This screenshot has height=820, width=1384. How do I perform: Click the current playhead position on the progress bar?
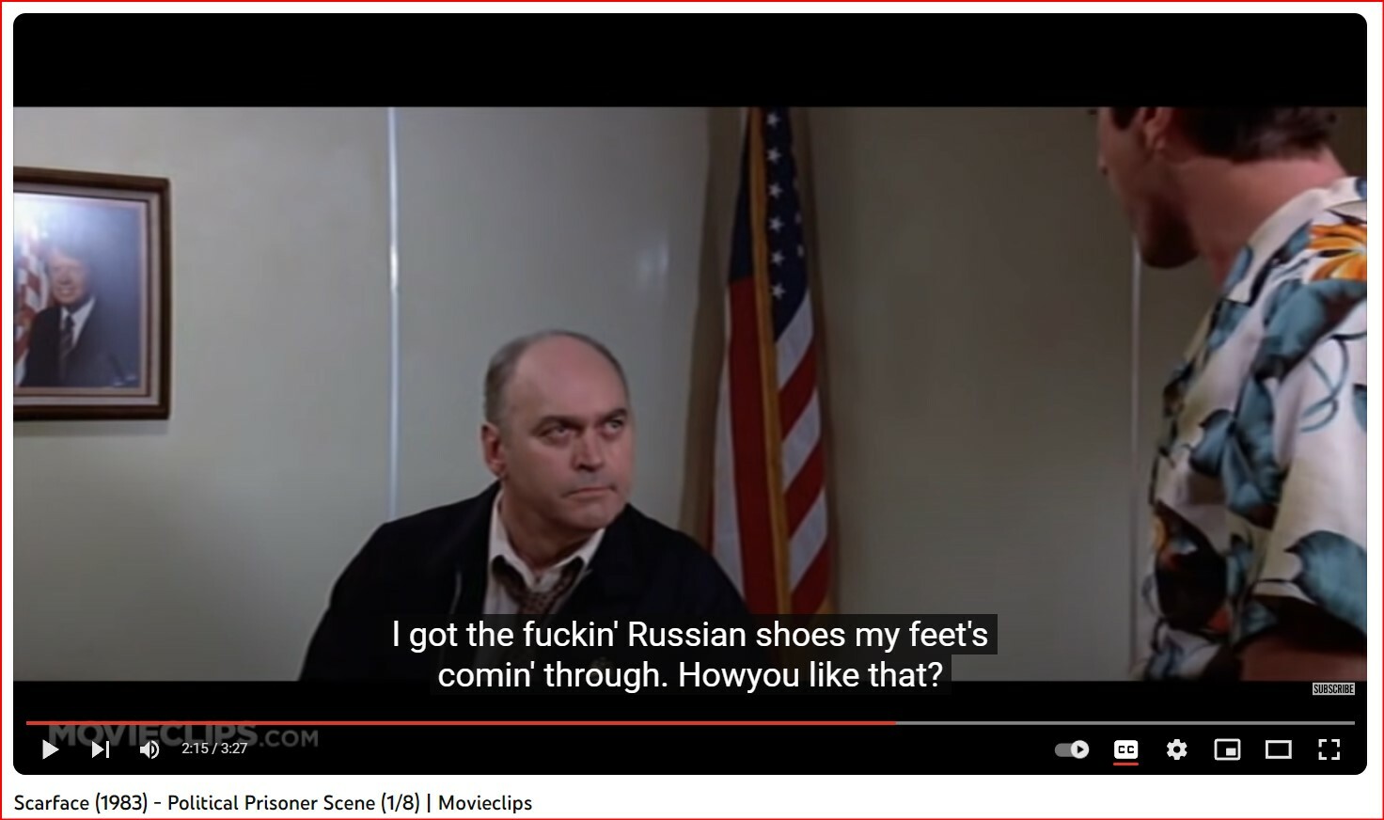click(896, 723)
